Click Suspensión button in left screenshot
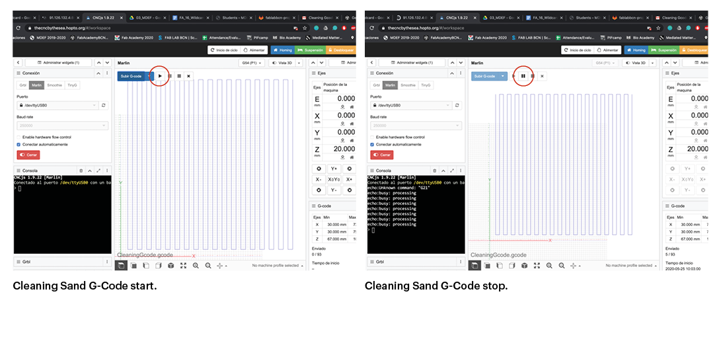The width and height of the screenshot is (721, 355). pyautogui.click(x=311, y=50)
